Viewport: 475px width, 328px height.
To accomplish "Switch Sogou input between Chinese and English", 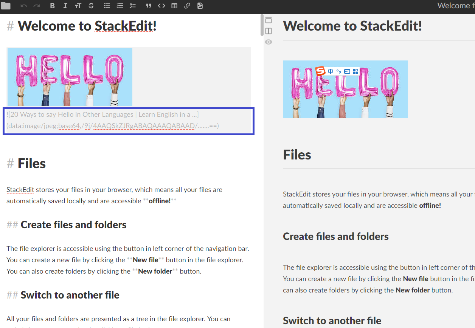I will click(330, 71).
